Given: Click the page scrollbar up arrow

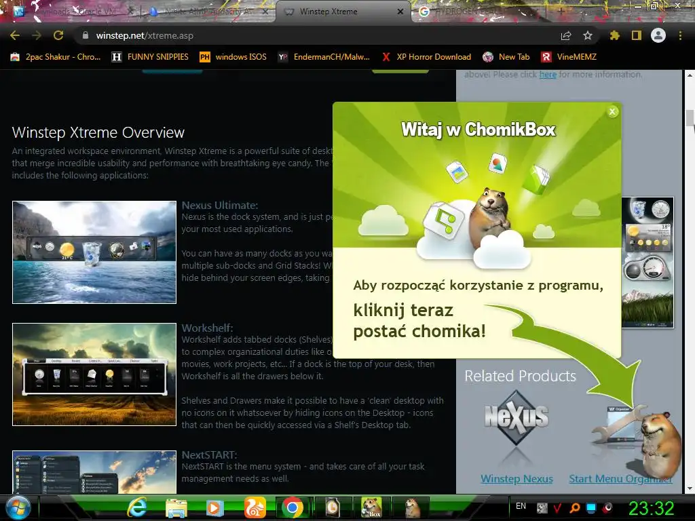Looking at the screenshot, I should [x=690, y=75].
